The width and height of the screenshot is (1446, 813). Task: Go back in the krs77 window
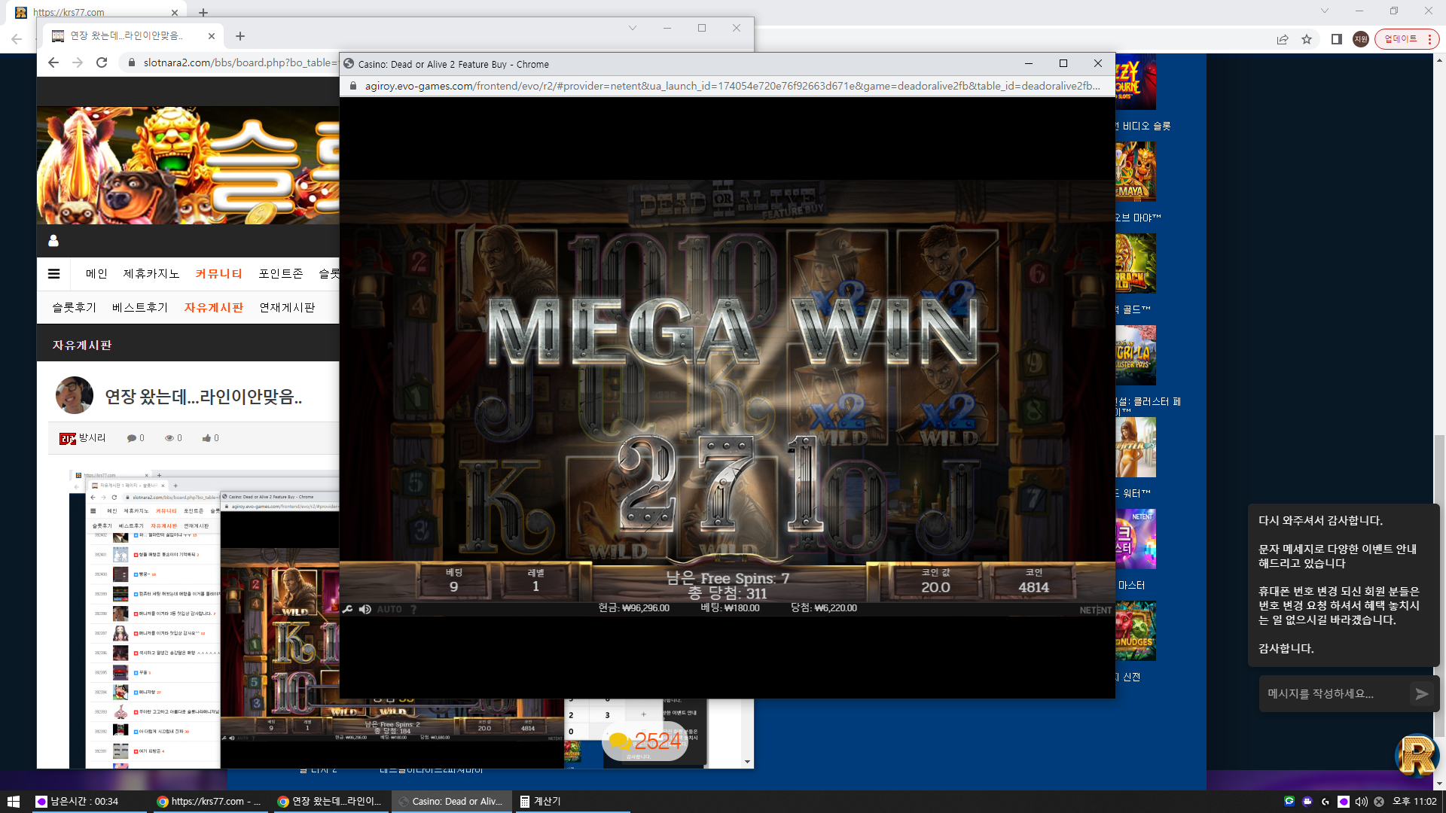(17, 39)
